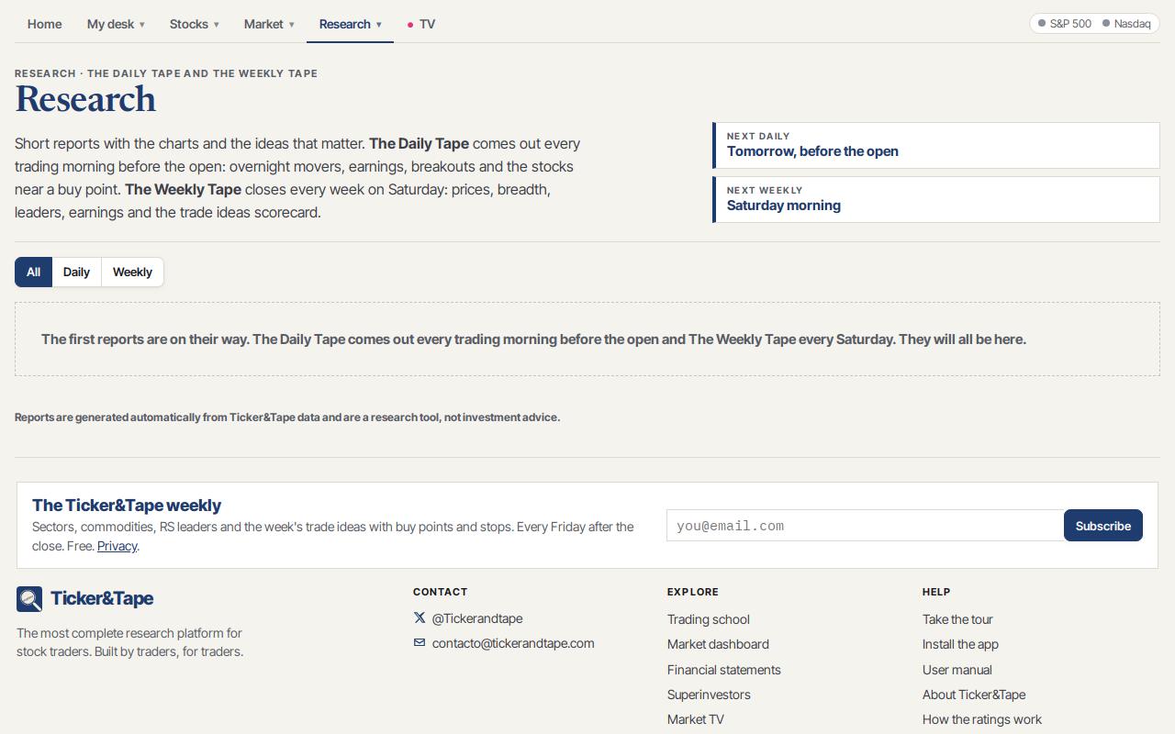The height and width of the screenshot is (734, 1175).
Task: Click the 'Research' page heading
Action: point(85,99)
